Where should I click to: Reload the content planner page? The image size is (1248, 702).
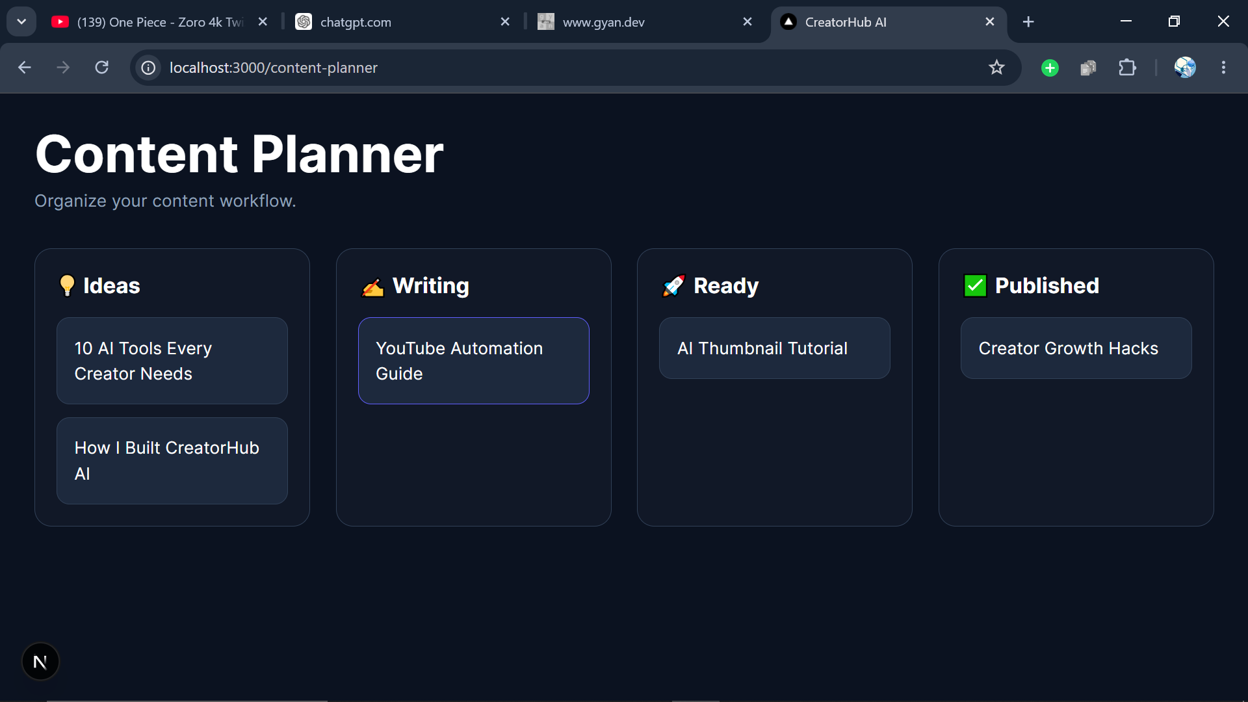tap(102, 68)
